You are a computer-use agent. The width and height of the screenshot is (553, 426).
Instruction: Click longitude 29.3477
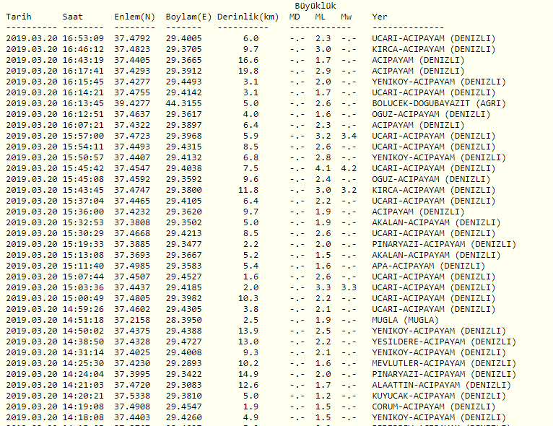click(x=184, y=244)
